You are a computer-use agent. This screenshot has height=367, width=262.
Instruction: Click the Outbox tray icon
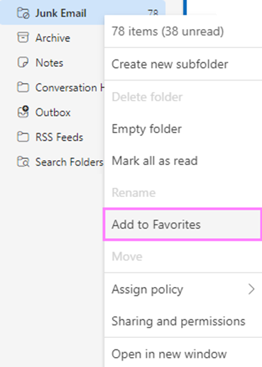pyautogui.click(x=23, y=112)
